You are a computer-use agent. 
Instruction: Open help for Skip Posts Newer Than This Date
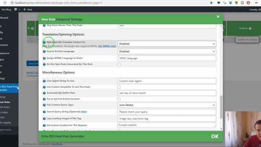[44, 25]
